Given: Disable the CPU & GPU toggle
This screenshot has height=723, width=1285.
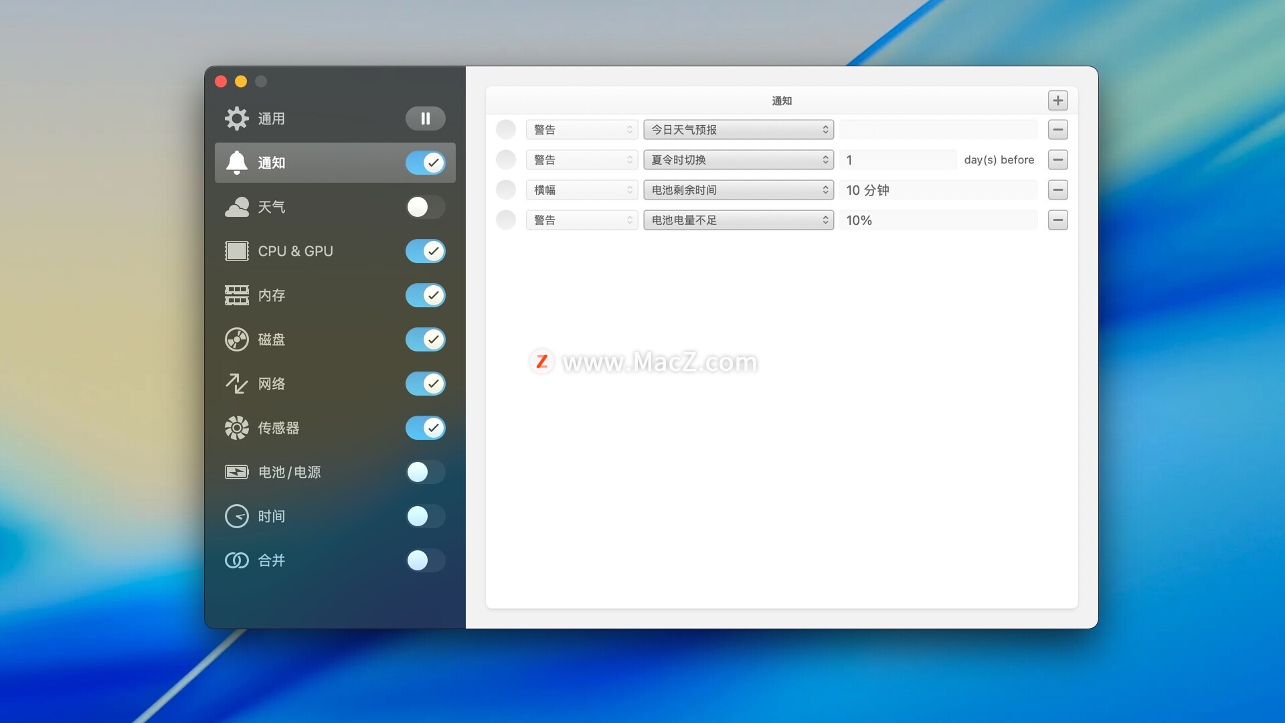Looking at the screenshot, I should pyautogui.click(x=425, y=251).
